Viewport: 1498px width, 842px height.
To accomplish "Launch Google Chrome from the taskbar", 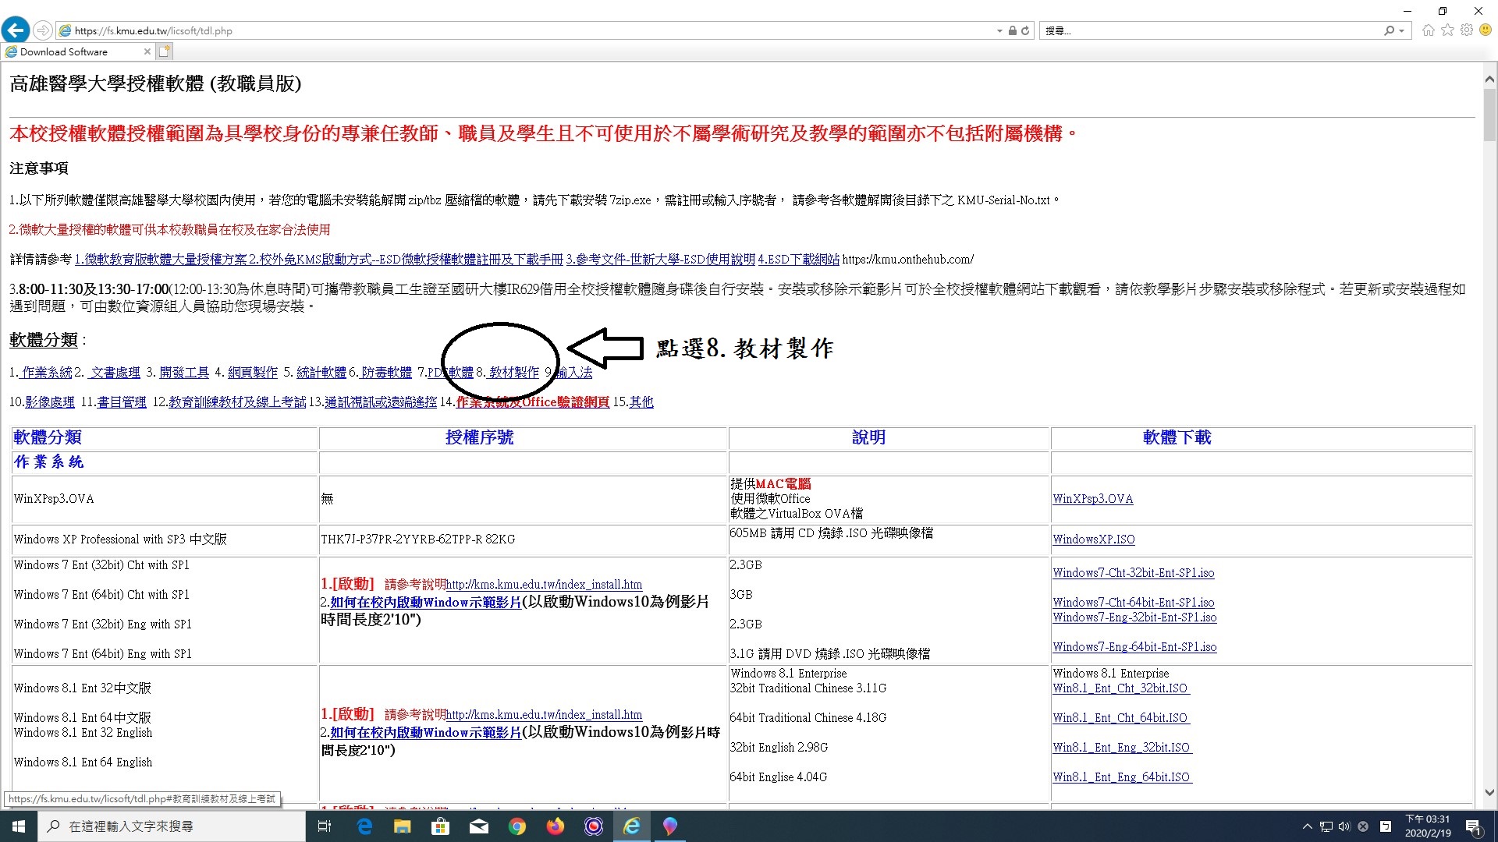I will 516,826.
